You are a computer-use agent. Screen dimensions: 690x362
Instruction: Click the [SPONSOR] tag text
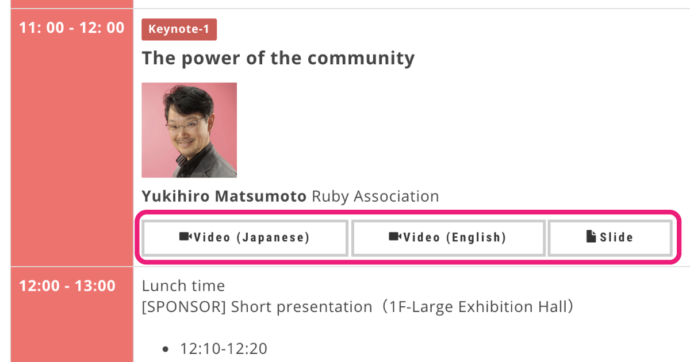(x=184, y=307)
